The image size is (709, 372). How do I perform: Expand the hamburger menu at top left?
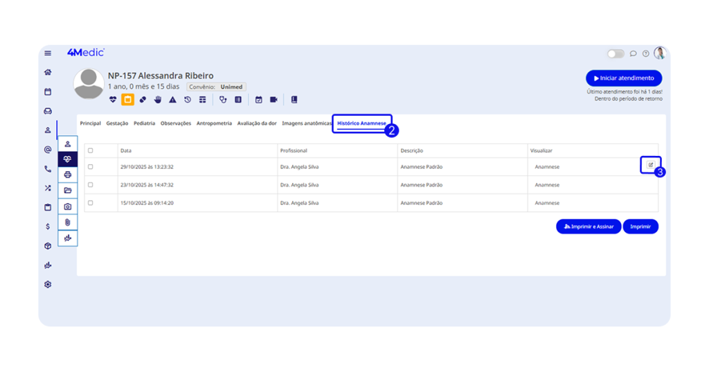point(48,53)
